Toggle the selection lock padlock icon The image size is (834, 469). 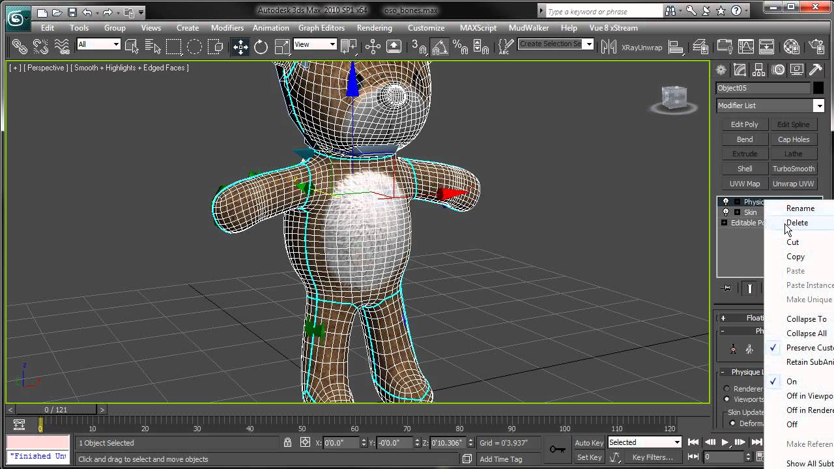point(287,443)
